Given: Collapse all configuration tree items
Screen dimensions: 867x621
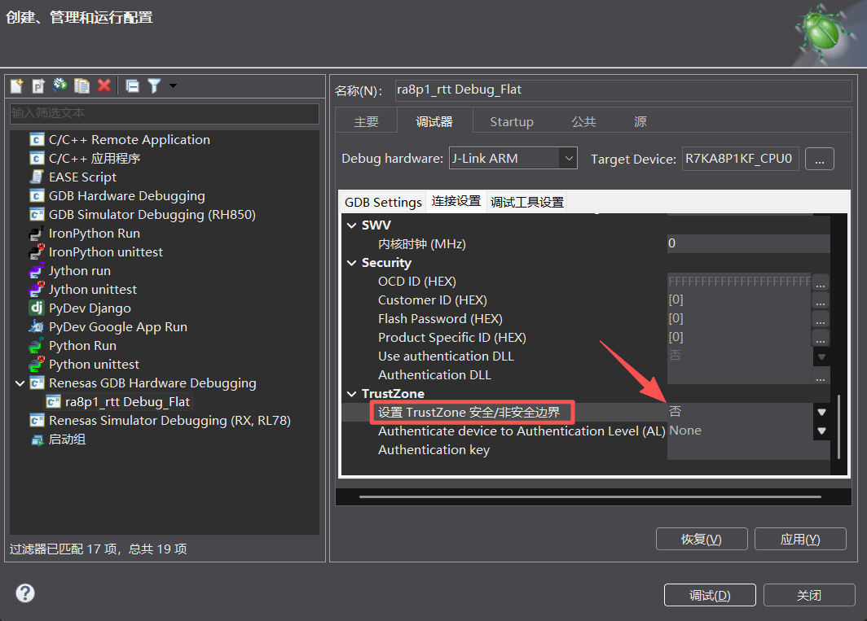Looking at the screenshot, I should 132,85.
